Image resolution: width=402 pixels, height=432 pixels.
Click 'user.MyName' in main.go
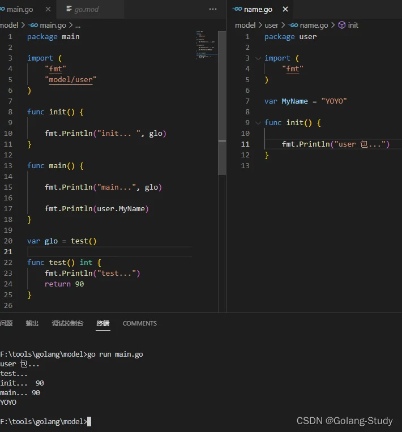coord(121,209)
